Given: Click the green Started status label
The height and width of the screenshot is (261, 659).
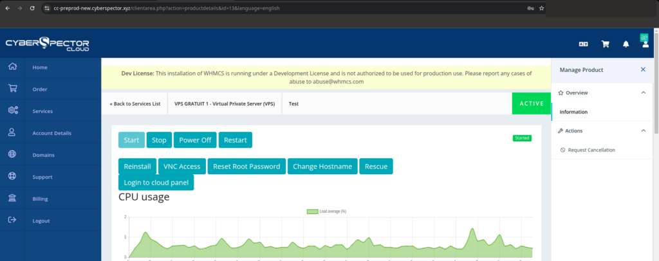Looking at the screenshot, I should tap(522, 138).
